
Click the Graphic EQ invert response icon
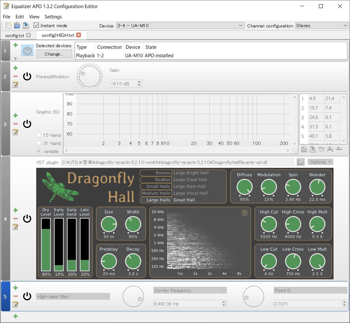click(x=321, y=149)
